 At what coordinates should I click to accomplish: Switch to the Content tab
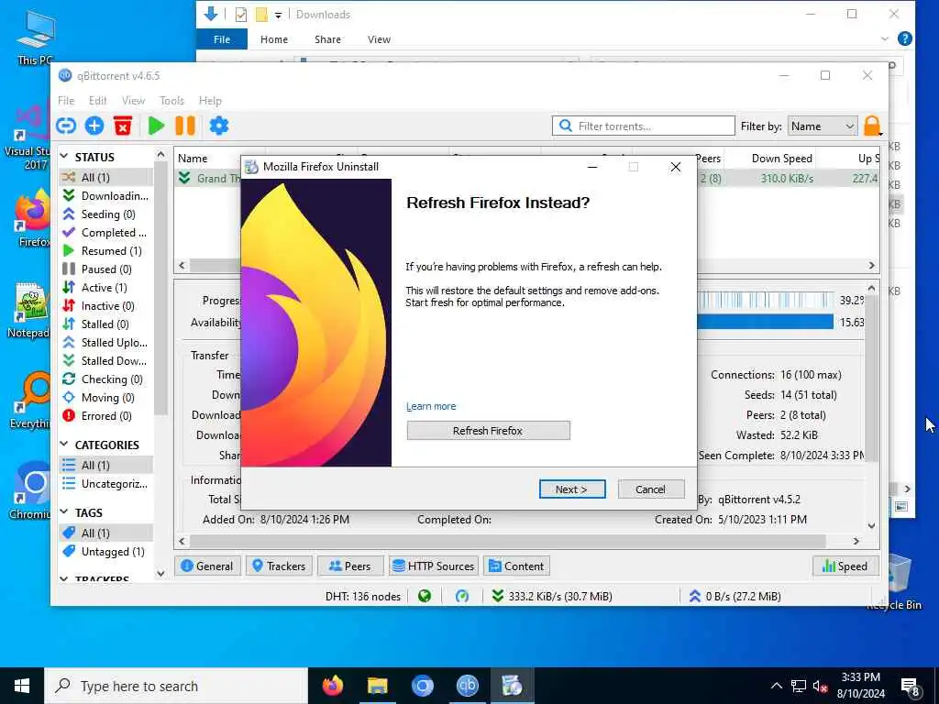point(516,566)
